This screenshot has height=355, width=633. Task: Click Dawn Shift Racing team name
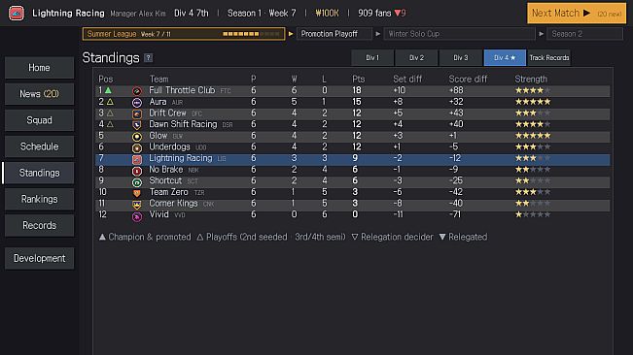183,124
